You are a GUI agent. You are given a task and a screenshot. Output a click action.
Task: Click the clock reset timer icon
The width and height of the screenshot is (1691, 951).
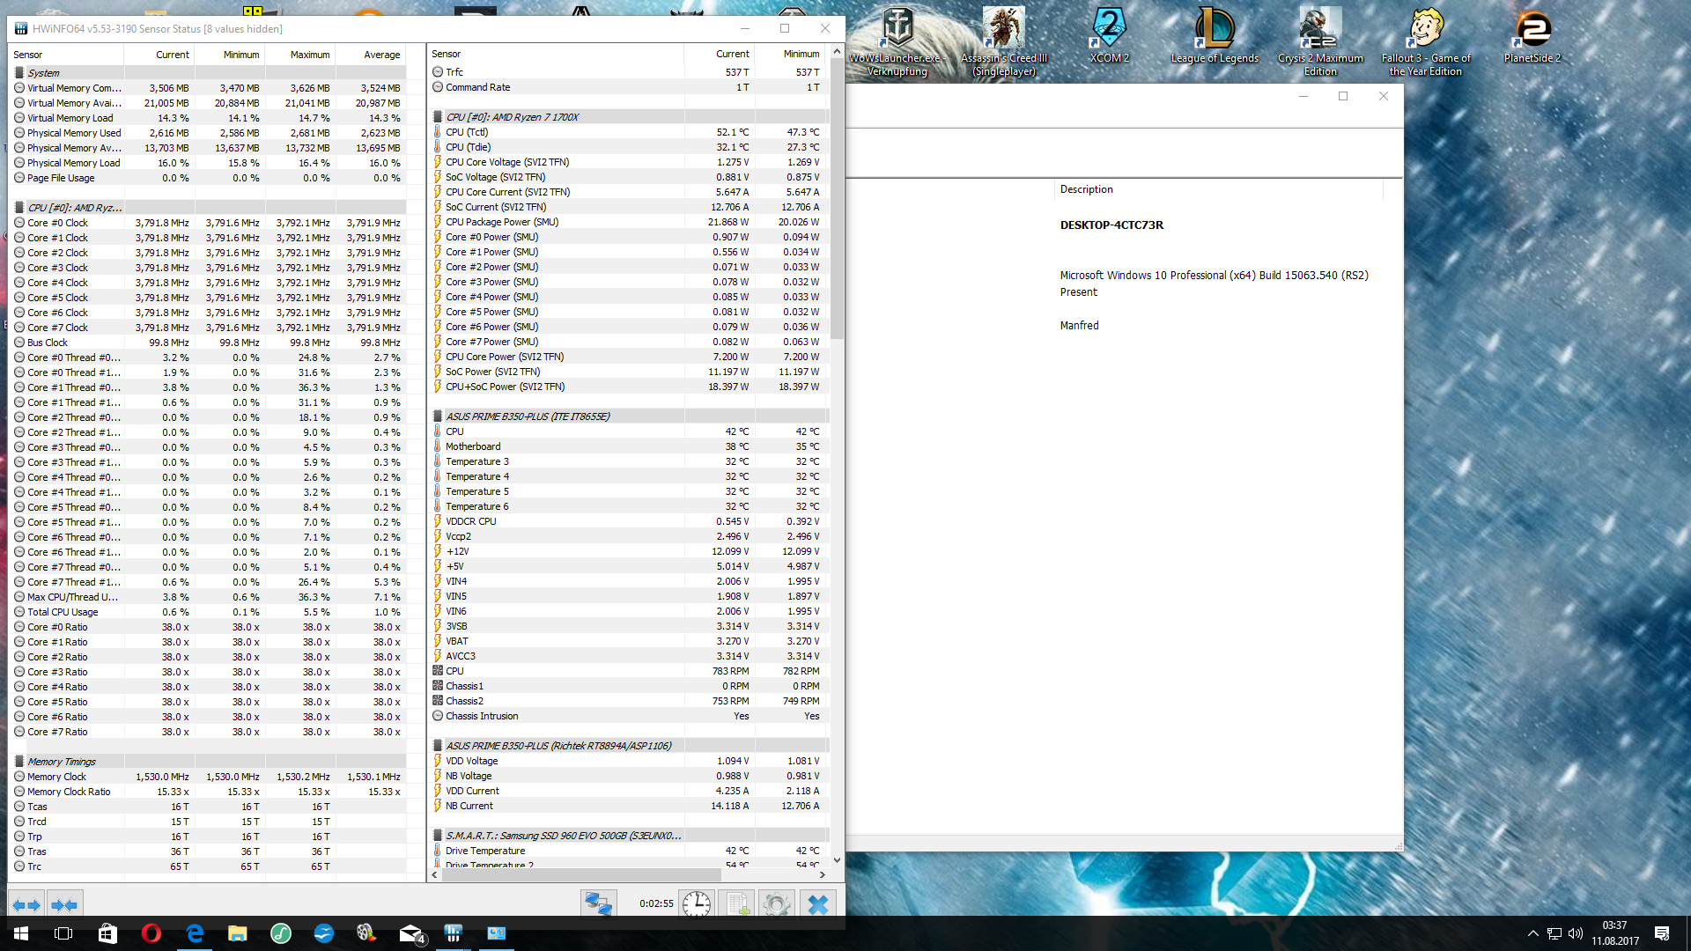pyautogui.click(x=696, y=904)
